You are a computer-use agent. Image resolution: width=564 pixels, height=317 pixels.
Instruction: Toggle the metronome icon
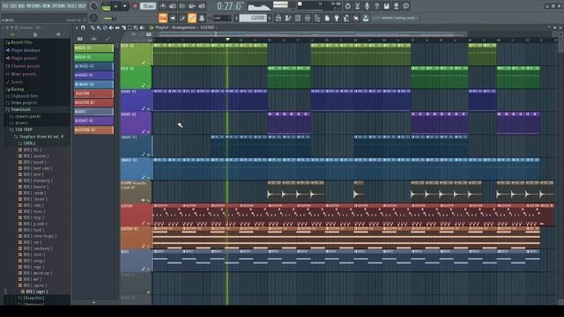(x=163, y=6)
